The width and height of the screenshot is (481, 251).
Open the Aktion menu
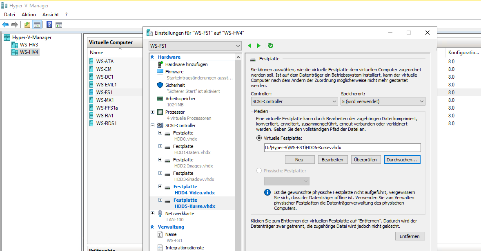pyautogui.click(x=29, y=14)
